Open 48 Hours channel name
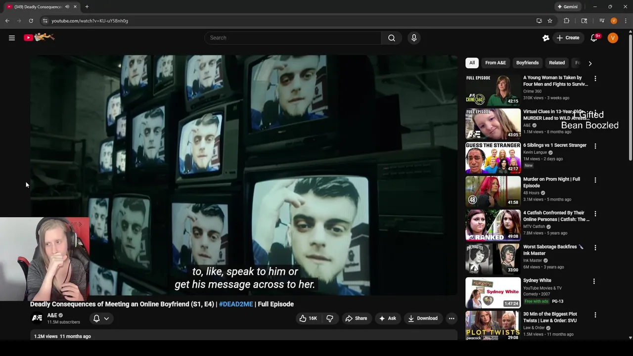 531,193
